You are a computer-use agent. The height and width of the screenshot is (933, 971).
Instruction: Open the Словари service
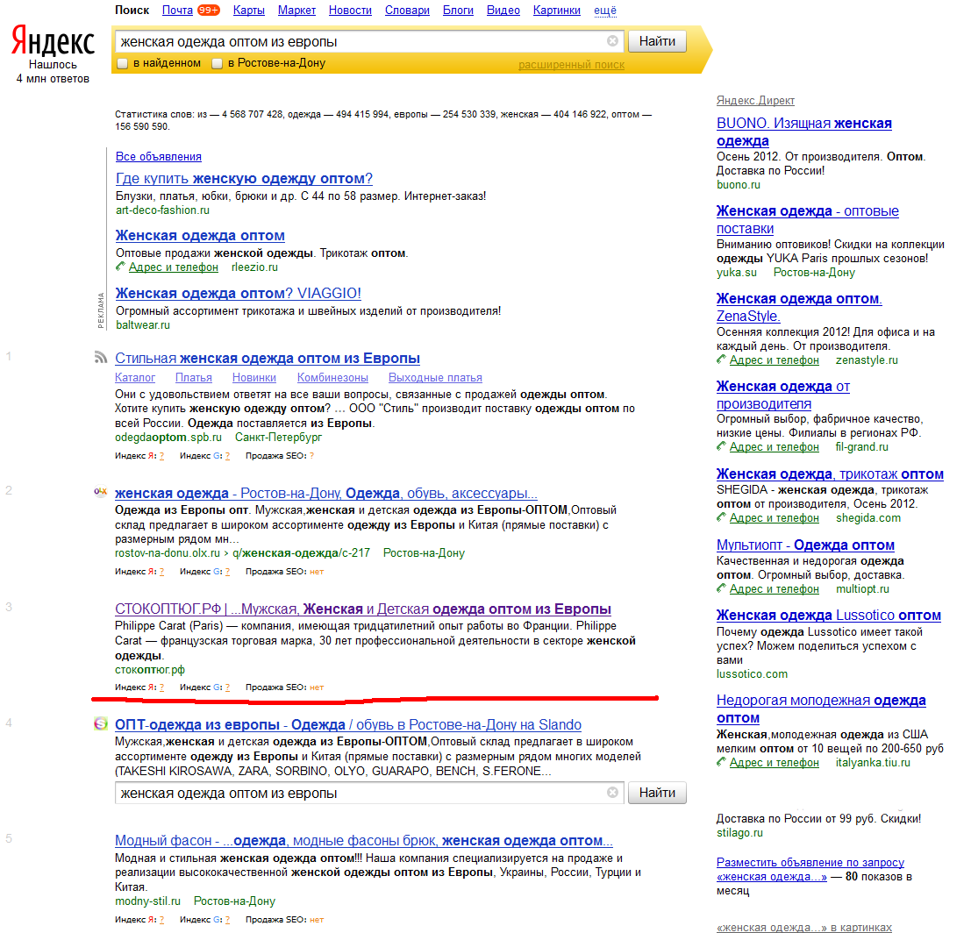[408, 10]
